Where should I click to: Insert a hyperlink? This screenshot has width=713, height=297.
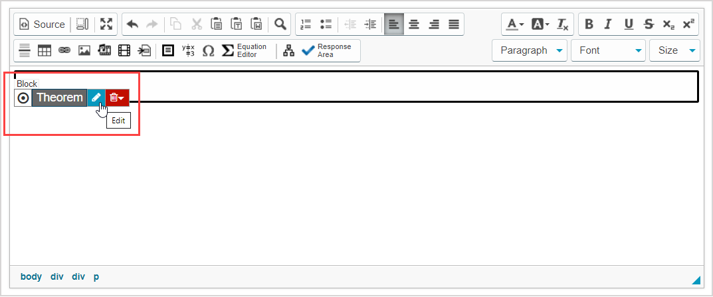coord(64,50)
